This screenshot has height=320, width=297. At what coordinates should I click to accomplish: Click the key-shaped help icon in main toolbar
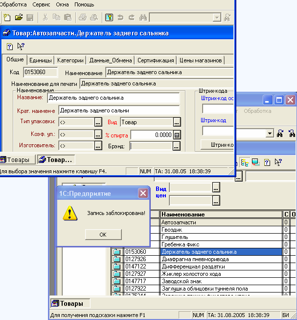coord(109,18)
